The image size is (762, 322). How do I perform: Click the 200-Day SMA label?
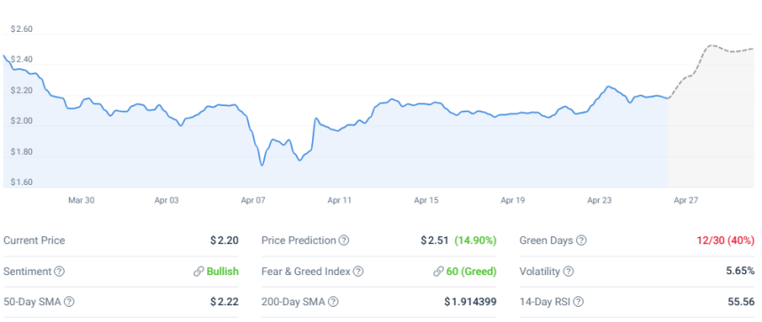(293, 302)
